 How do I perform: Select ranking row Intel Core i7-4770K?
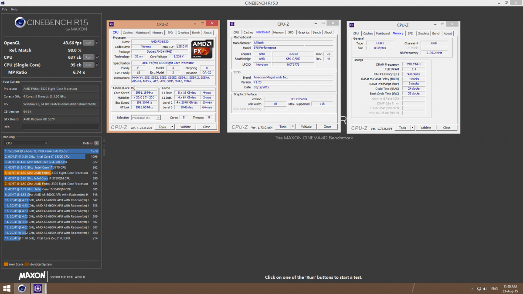[x=51, y=162]
